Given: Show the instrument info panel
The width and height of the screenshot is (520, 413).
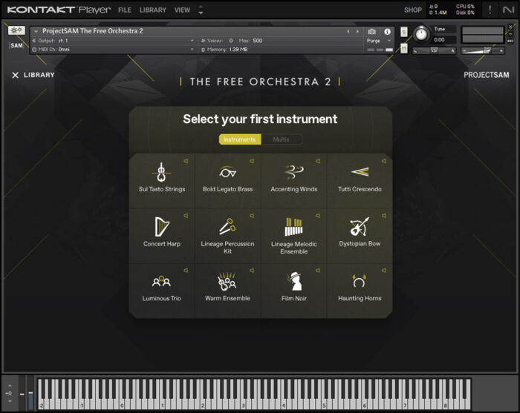Looking at the screenshot, I should pyautogui.click(x=387, y=31).
